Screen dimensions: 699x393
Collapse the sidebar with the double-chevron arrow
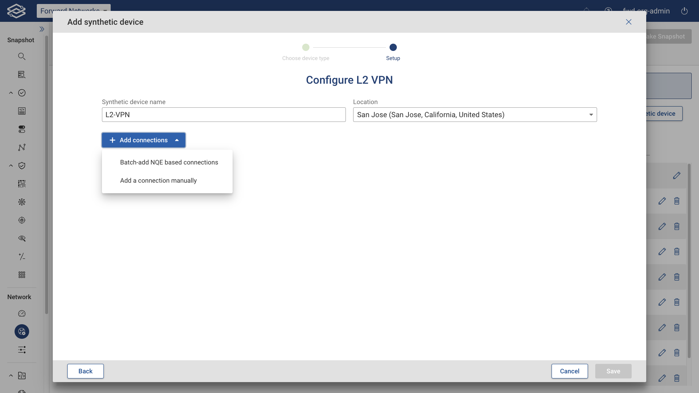tap(42, 29)
